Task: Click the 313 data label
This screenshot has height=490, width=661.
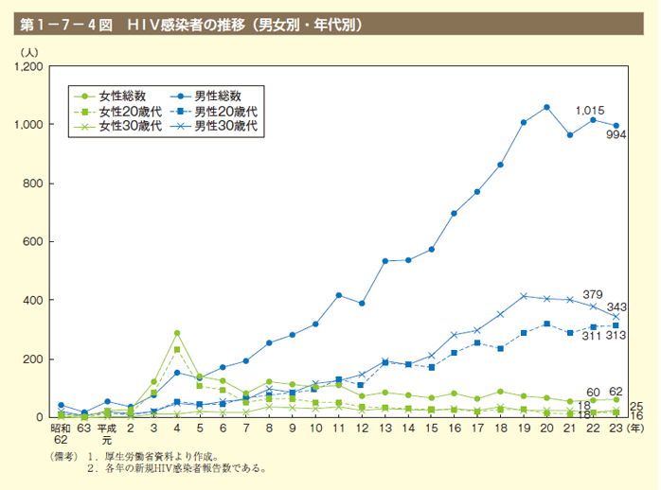Action: tap(616, 335)
